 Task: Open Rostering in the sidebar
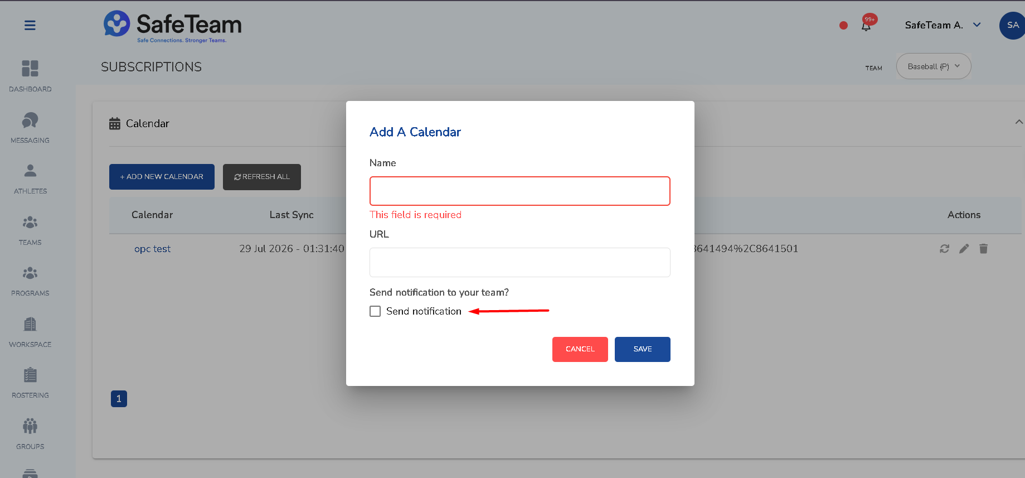30,383
